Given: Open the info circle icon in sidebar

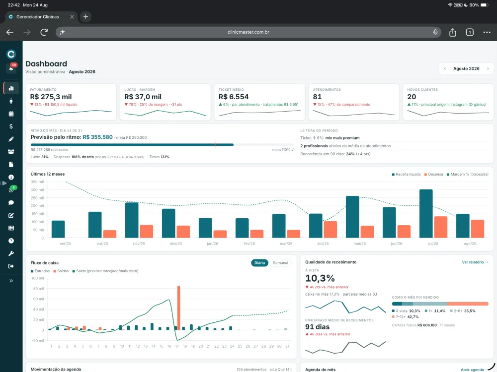Looking at the screenshot, I should [11, 177].
